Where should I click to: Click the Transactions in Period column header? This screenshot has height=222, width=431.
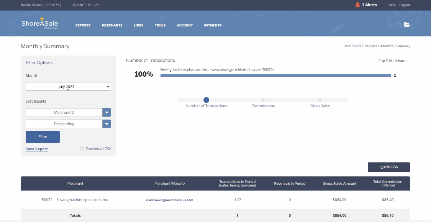(x=238, y=184)
